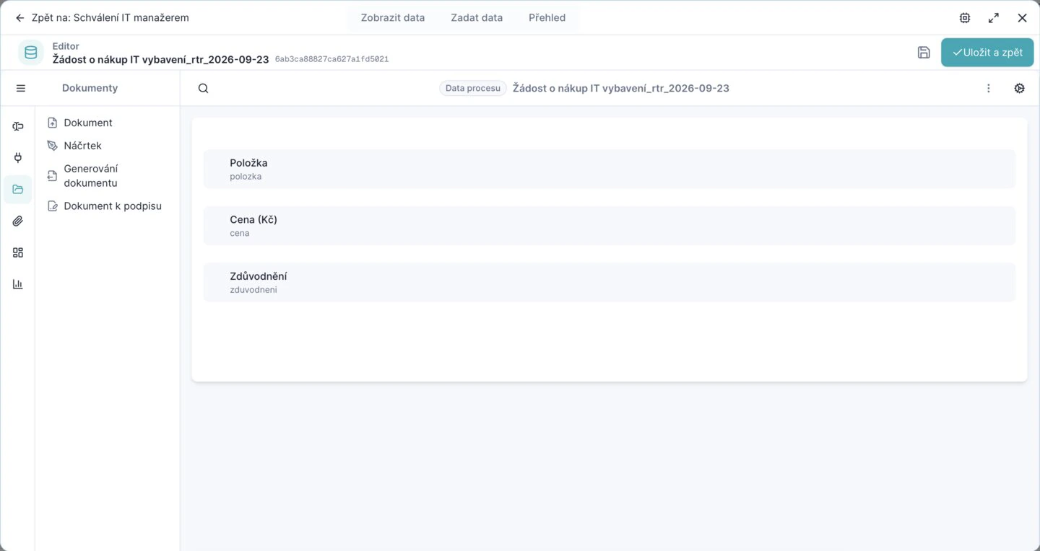The height and width of the screenshot is (551, 1040).
Task: Click the chip/debug icon in top bar
Action: 965,18
